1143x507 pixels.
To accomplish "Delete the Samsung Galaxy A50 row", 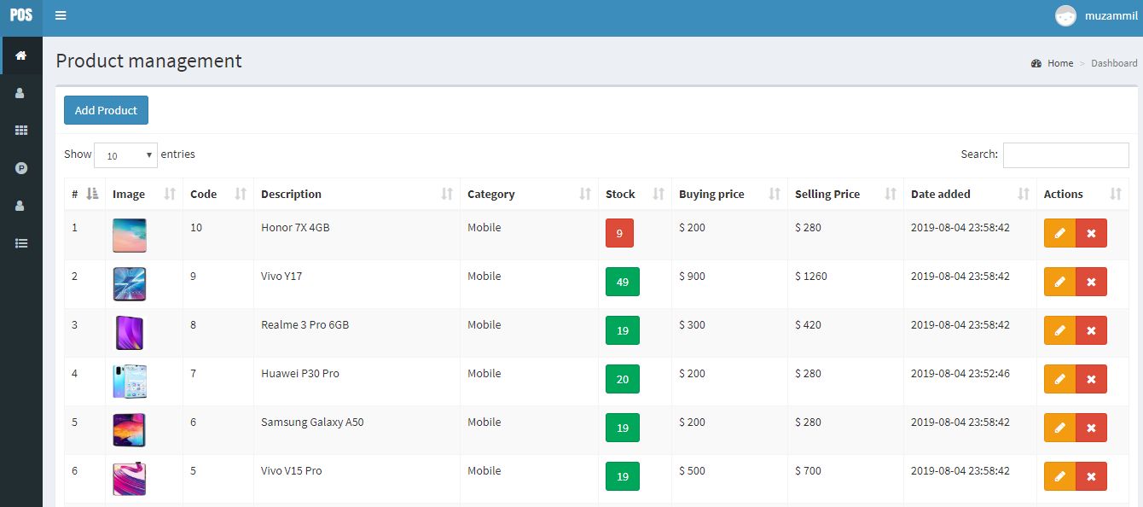I will (1091, 428).
